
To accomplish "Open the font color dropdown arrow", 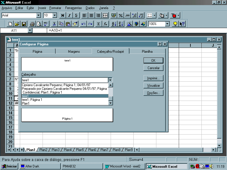I will coord(178,15).
